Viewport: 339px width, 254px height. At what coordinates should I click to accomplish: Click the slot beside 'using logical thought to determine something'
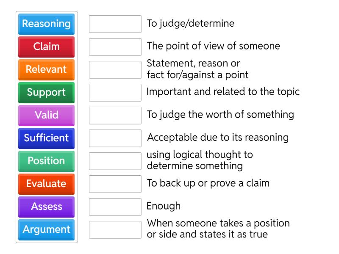pyautogui.click(x=115, y=161)
